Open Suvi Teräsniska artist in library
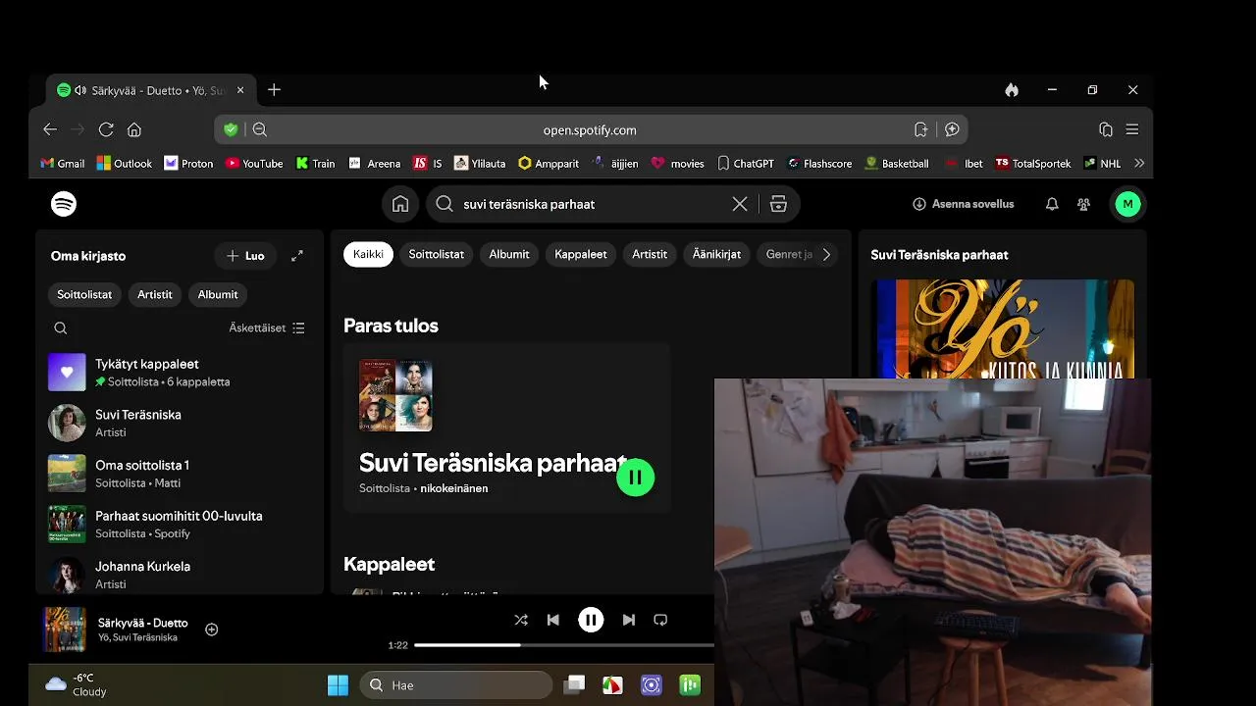The height and width of the screenshot is (706, 1256). (180, 423)
